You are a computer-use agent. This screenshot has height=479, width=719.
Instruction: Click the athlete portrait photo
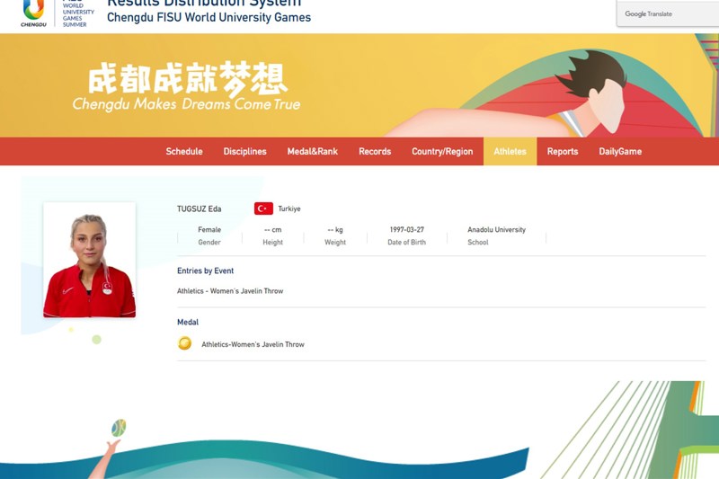coord(89,260)
